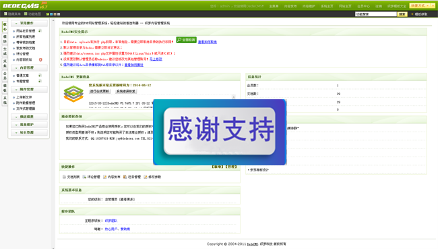Expand the last sidebar section under 批量维护
Screen dimensions: 438x249
coord(29,132)
